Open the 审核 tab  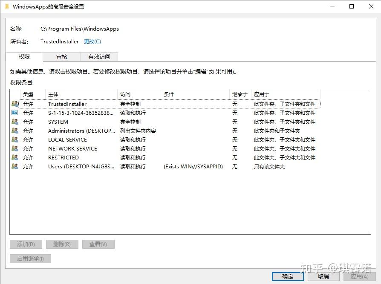[x=62, y=57]
